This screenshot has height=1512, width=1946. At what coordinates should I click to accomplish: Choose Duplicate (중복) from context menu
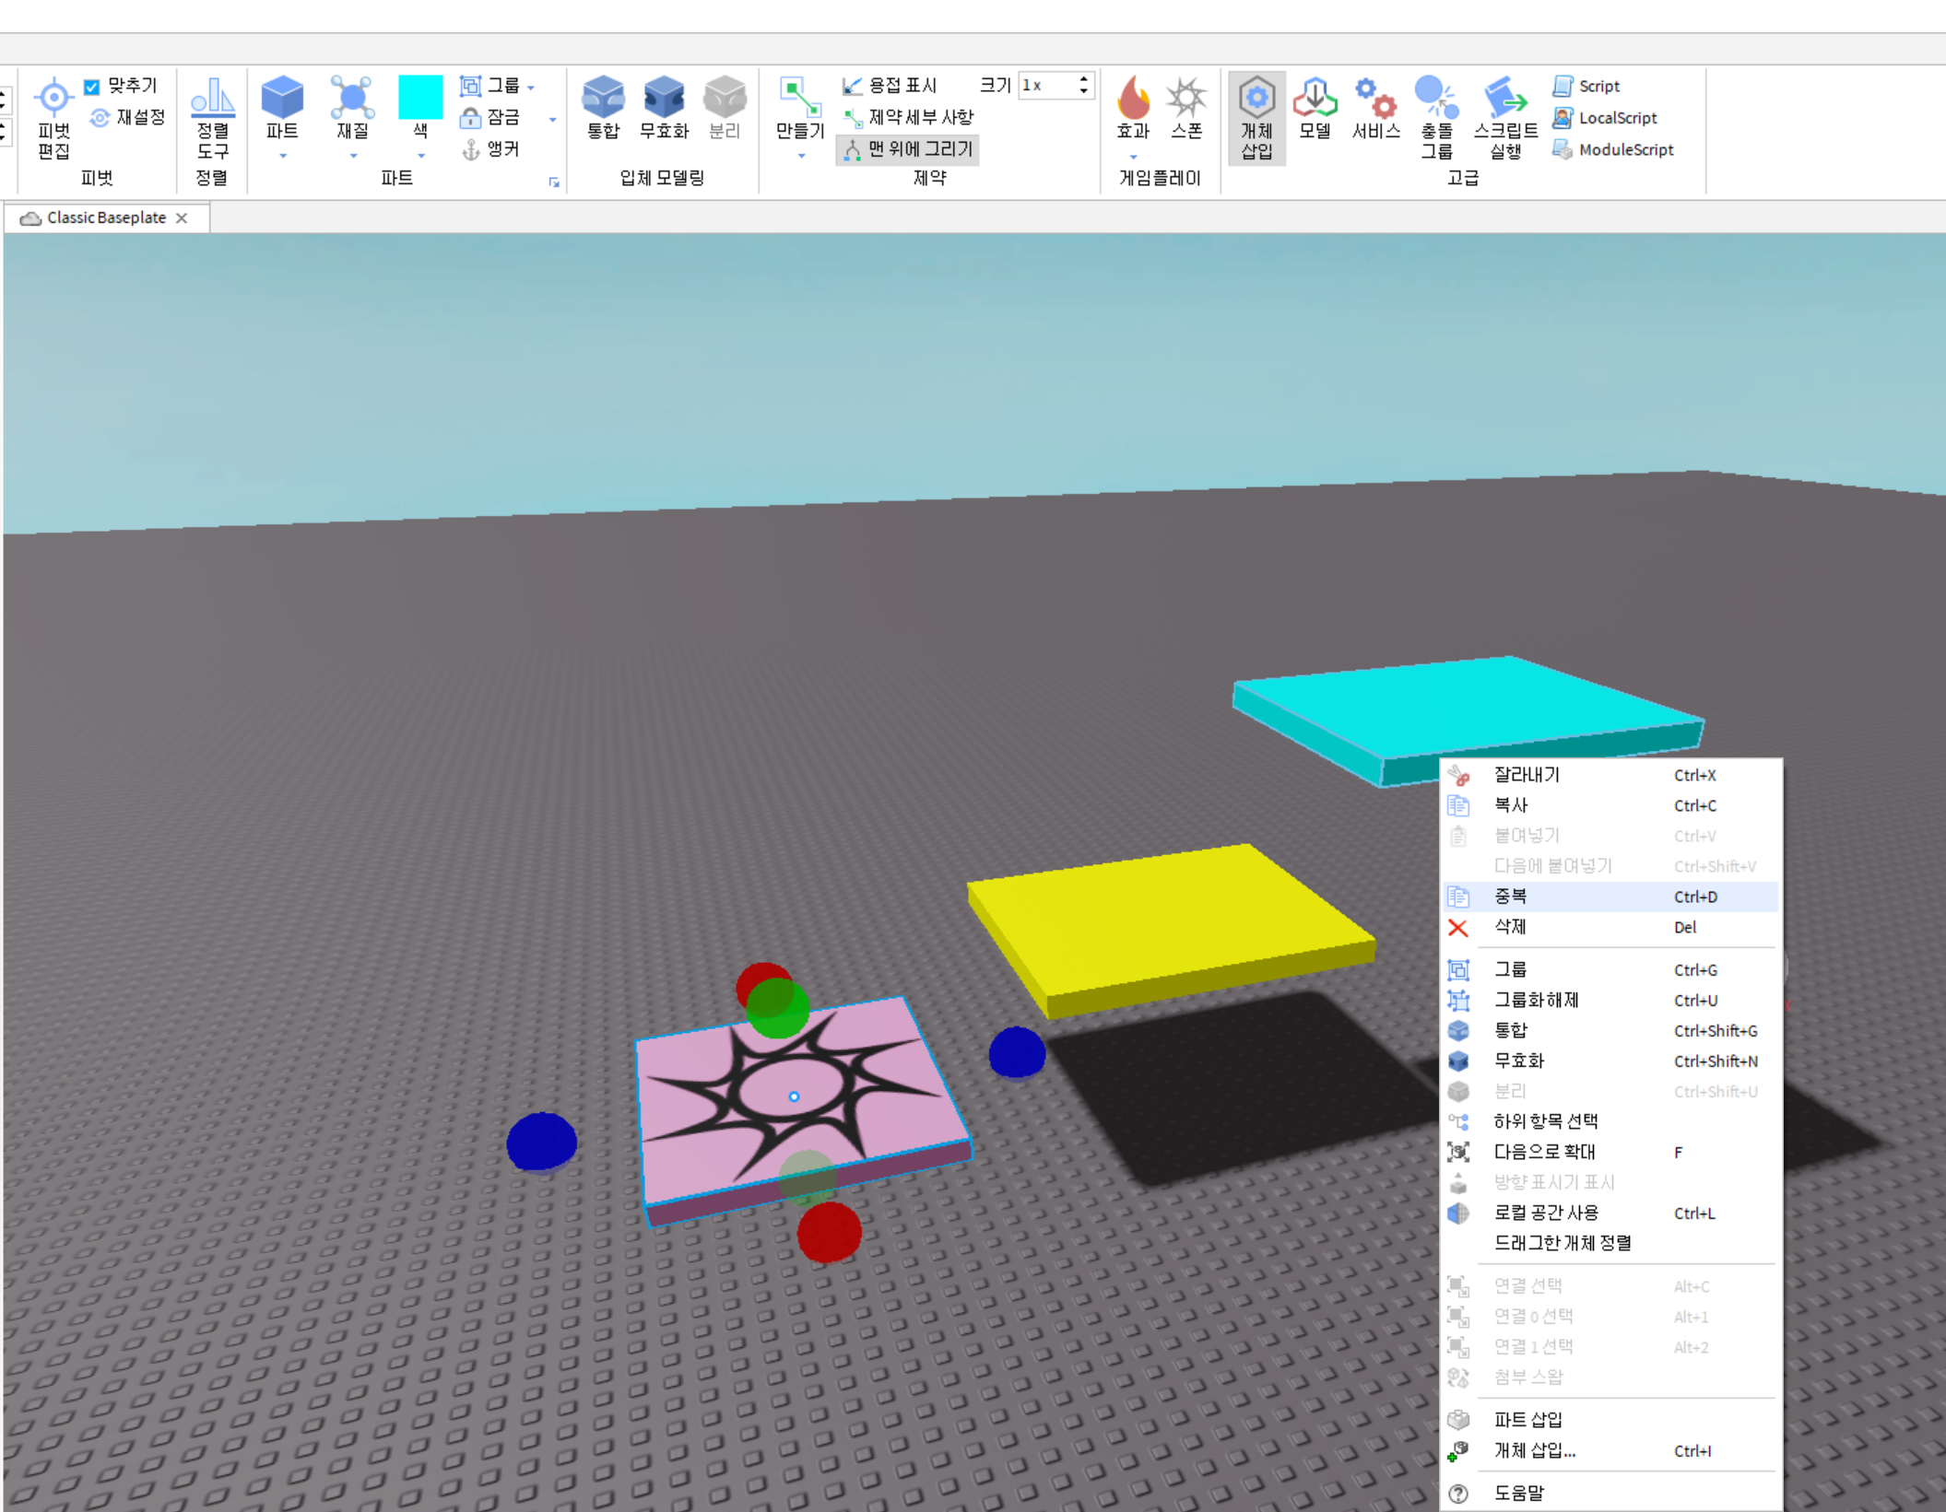pyautogui.click(x=1511, y=897)
